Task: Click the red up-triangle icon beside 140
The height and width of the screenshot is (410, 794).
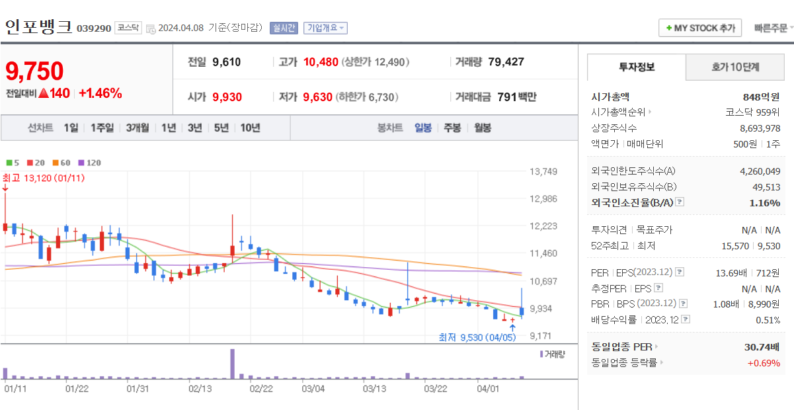Action: tap(44, 93)
